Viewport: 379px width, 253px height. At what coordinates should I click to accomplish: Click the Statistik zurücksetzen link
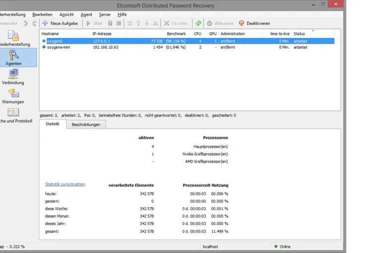point(65,184)
